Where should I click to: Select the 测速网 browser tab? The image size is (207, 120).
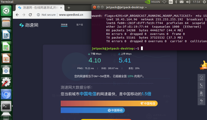[x=40, y=8]
